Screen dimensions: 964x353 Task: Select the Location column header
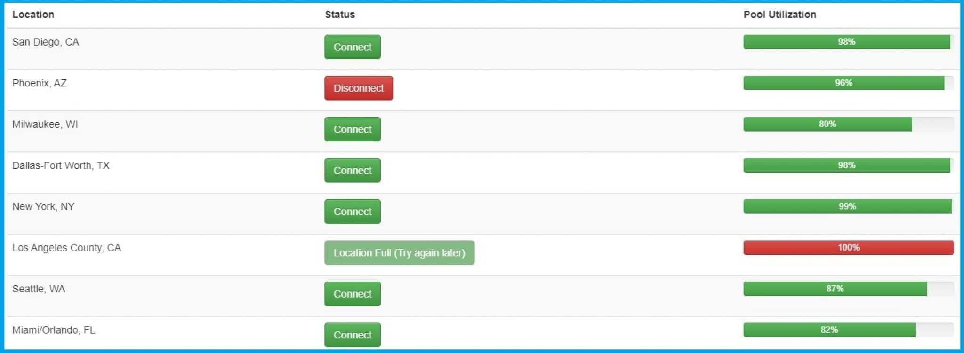coord(33,15)
